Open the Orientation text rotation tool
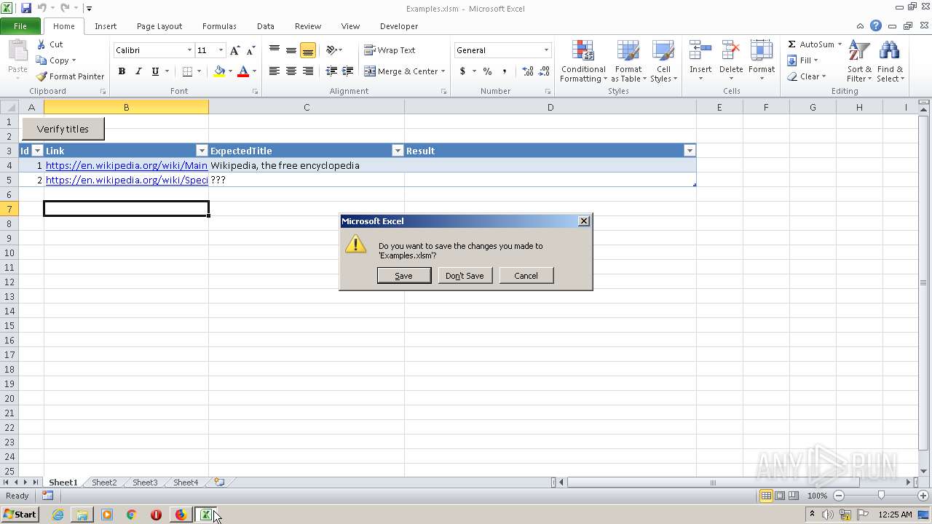The image size is (932, 524). pos(331,50)
